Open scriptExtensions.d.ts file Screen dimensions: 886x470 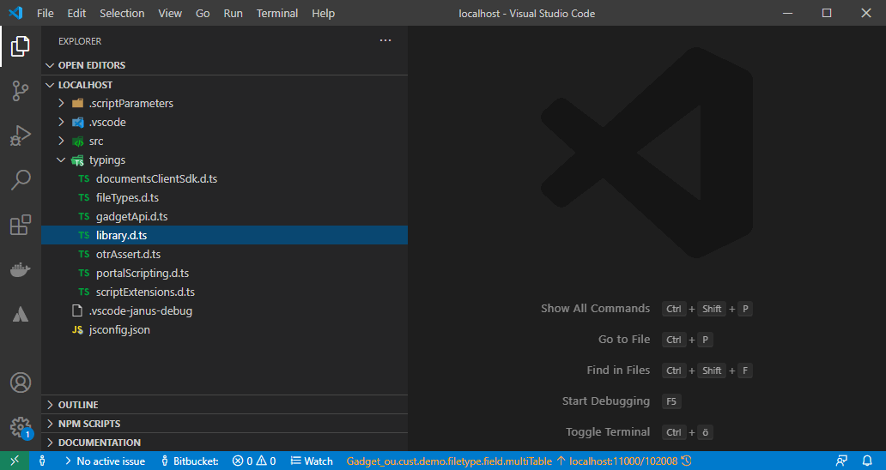[x=224, y=292]
